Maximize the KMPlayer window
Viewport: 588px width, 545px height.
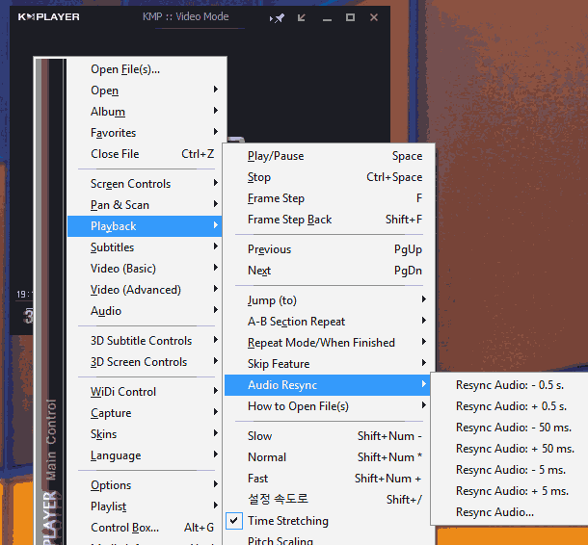click(350, 17)
